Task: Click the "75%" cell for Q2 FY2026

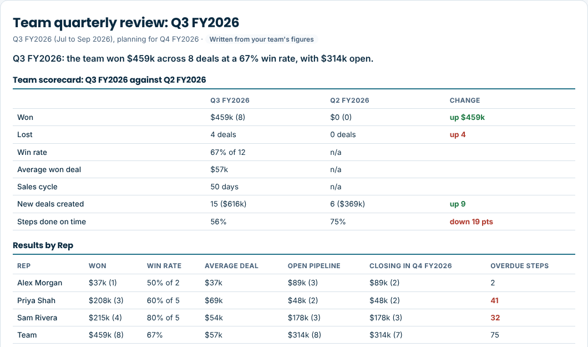Action: [338, 222]
